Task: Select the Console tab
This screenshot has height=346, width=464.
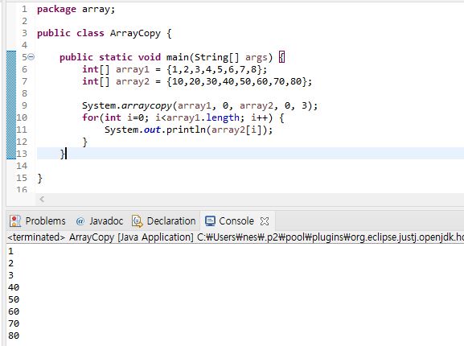Action: (236, 221)
